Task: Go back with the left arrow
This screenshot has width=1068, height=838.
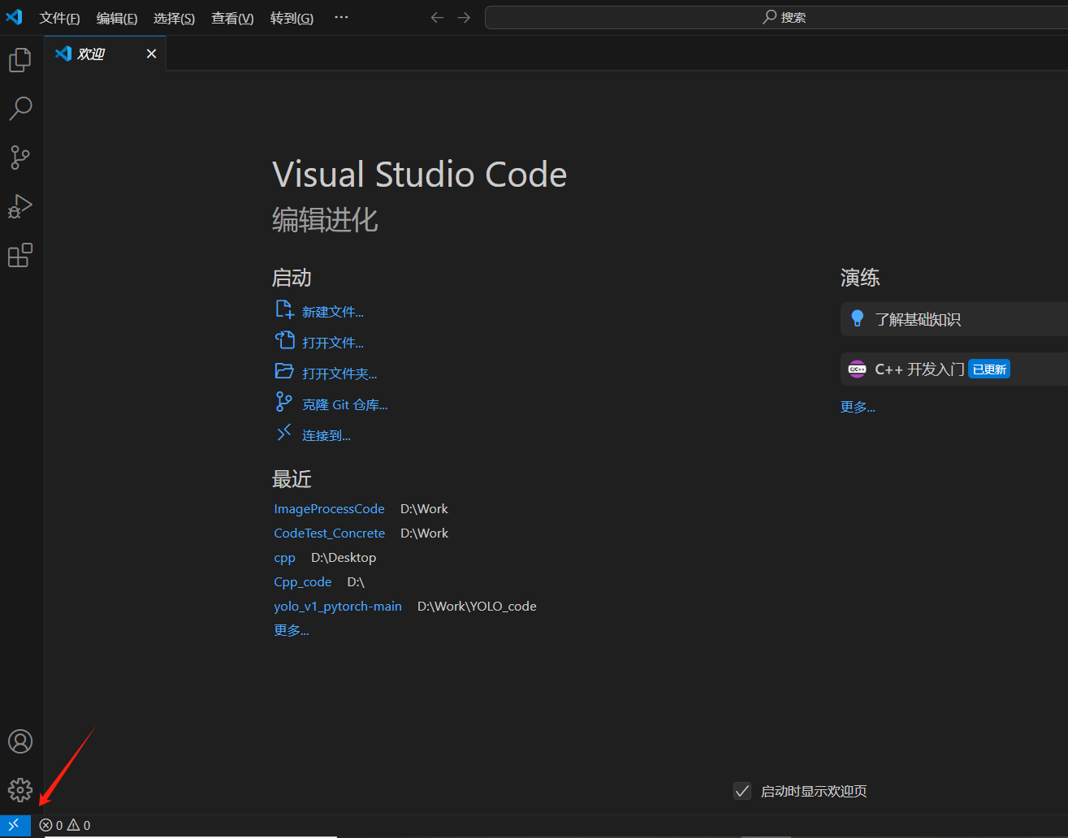Action: click(437, 17)
